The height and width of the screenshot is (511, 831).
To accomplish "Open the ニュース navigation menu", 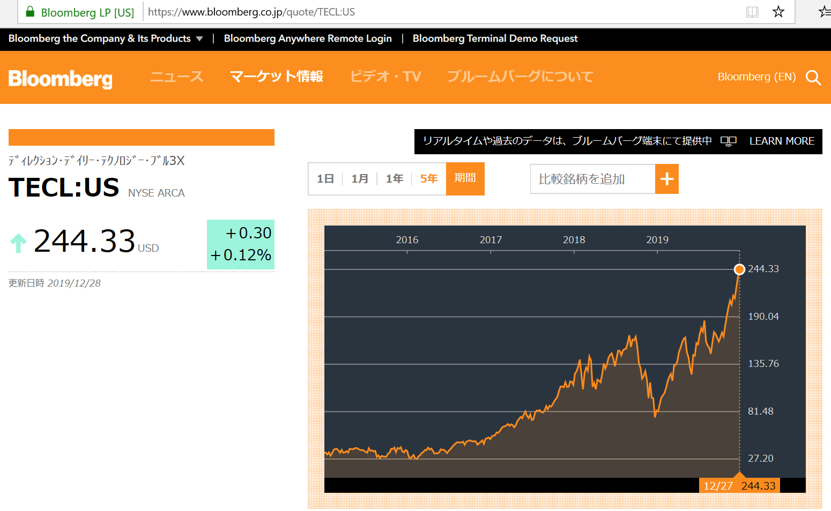I will click(176, 77).
